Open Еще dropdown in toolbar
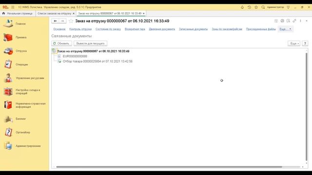The width and height of the screenshot is (312, 175). tap(294, 43)
